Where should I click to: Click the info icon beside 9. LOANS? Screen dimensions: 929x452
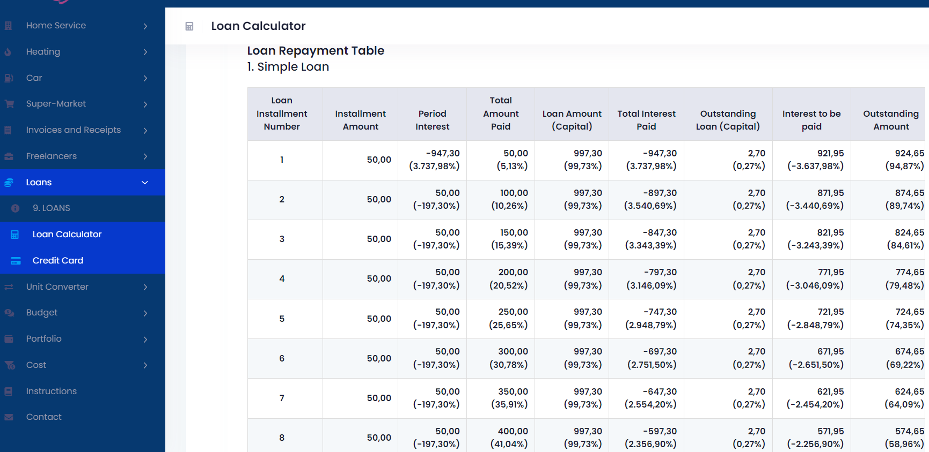pyautogui.click(x=16, y=208)
